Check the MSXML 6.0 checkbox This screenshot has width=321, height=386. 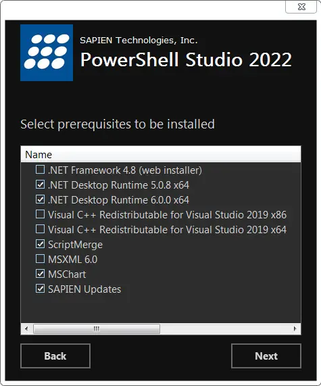(x=40, y=259)
